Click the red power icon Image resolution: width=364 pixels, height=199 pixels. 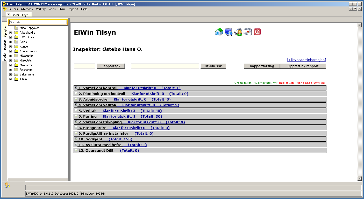257,32
